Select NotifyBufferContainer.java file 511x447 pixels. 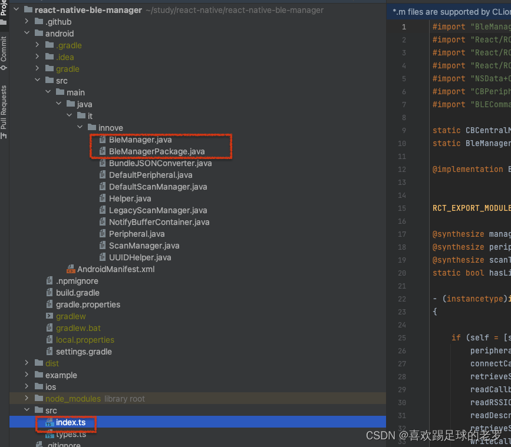point(159,222)
